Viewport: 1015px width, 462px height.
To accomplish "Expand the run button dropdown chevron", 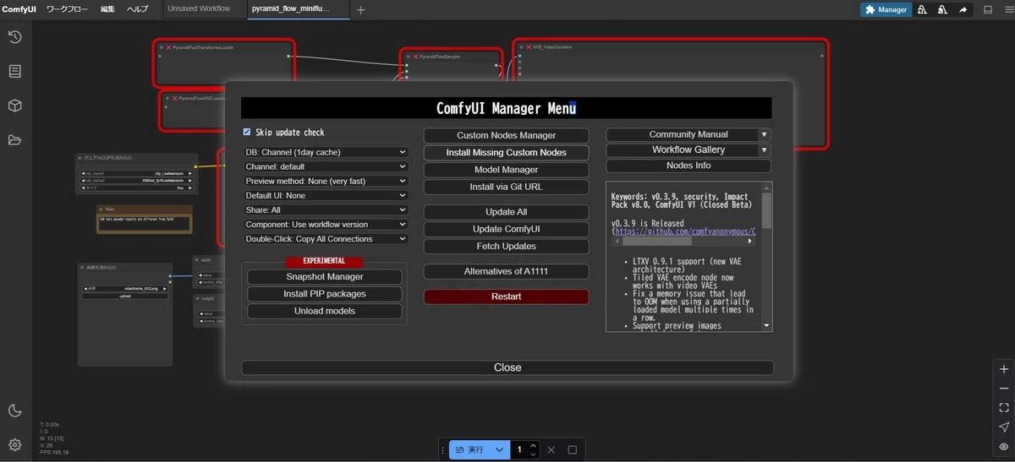I will [499, 450].
